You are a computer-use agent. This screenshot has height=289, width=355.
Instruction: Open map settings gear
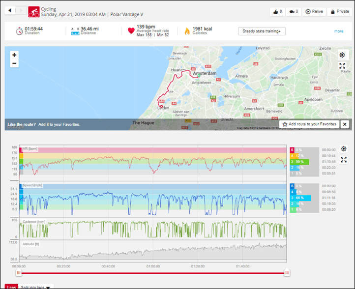[342, 55]
